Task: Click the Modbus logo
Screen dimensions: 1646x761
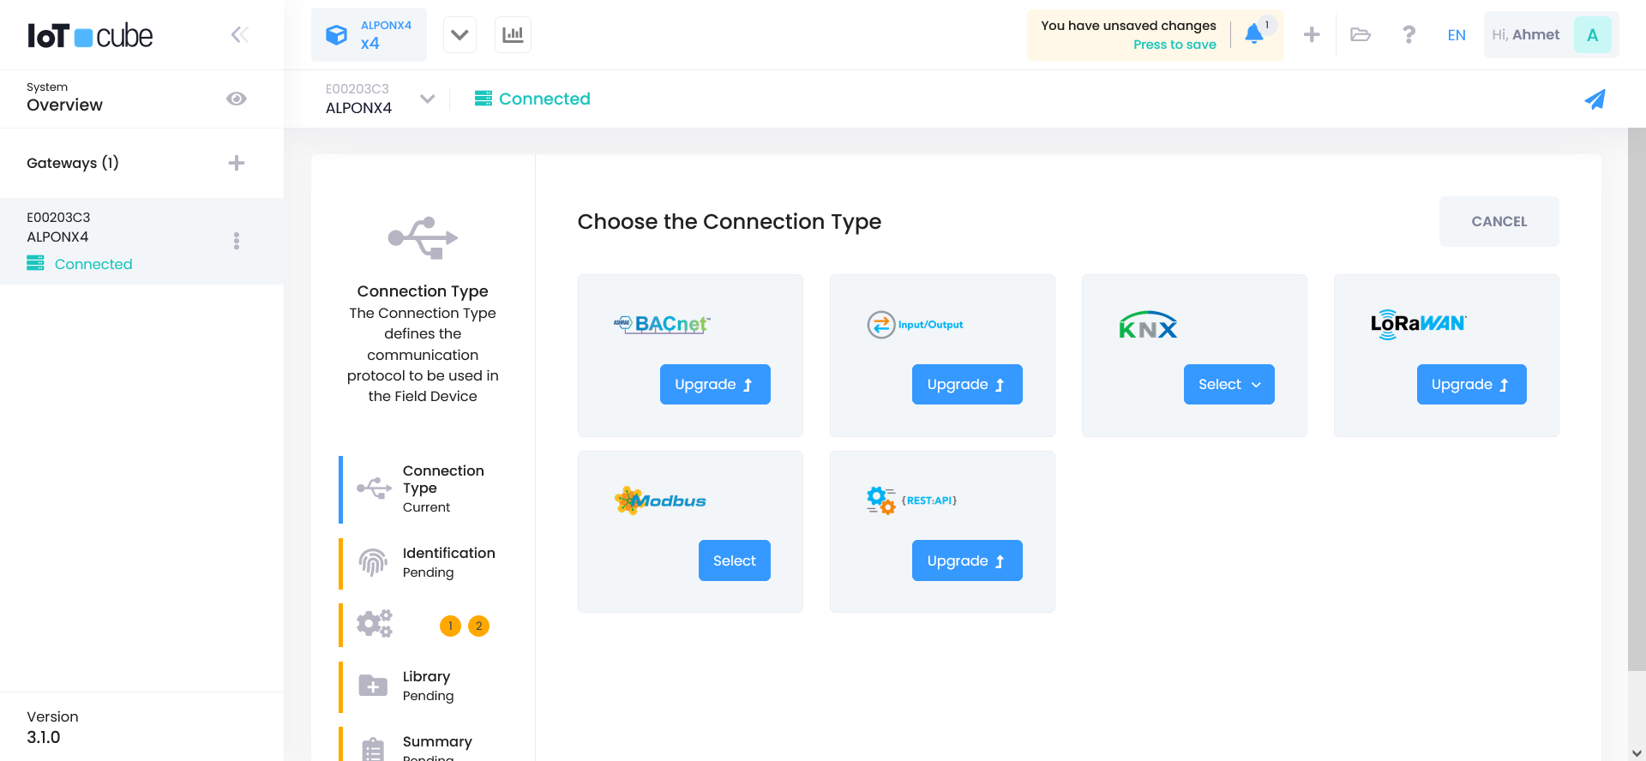Action: pos(660,500)
